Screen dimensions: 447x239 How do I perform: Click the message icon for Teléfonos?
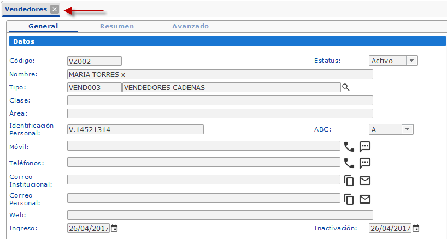[365, 163]
